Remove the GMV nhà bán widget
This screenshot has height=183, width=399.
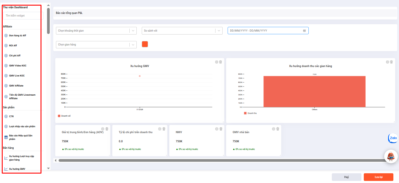[x=278, y=129]
